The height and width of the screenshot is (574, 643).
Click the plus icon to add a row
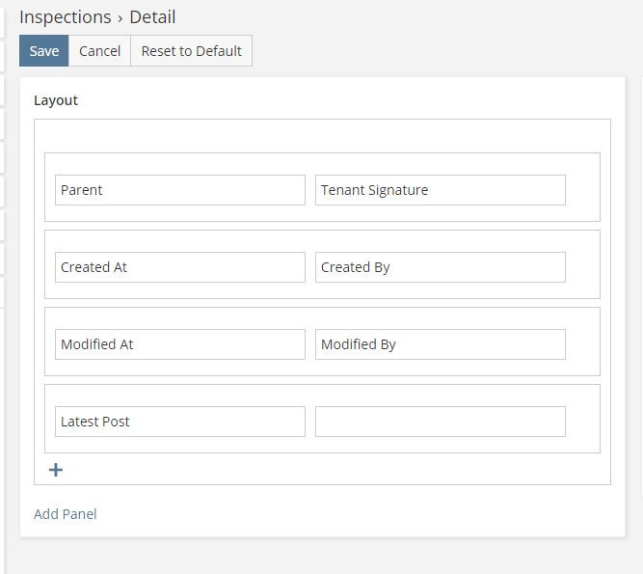point(56,470)
